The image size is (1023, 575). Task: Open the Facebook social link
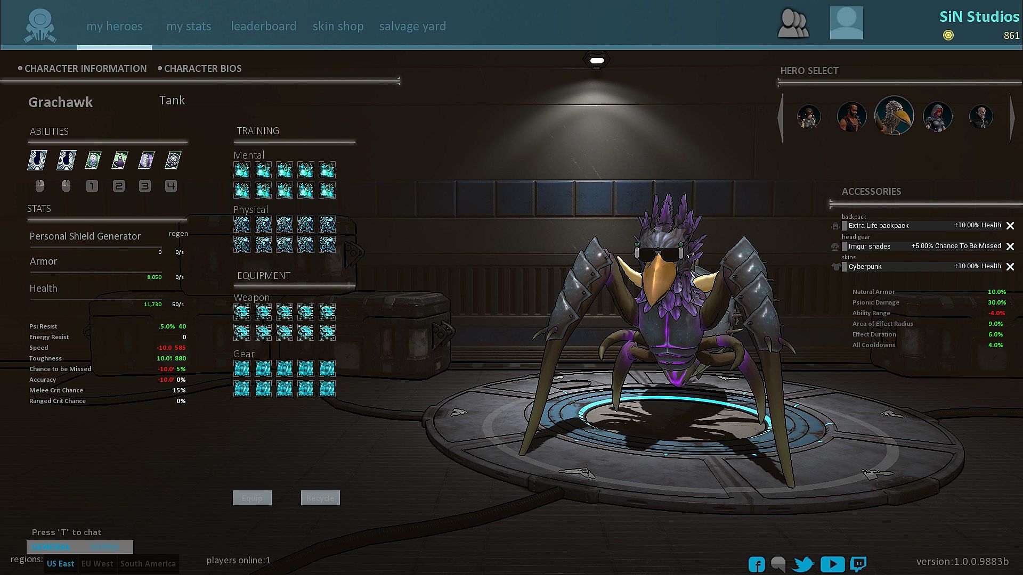click(x=756, y=564)
